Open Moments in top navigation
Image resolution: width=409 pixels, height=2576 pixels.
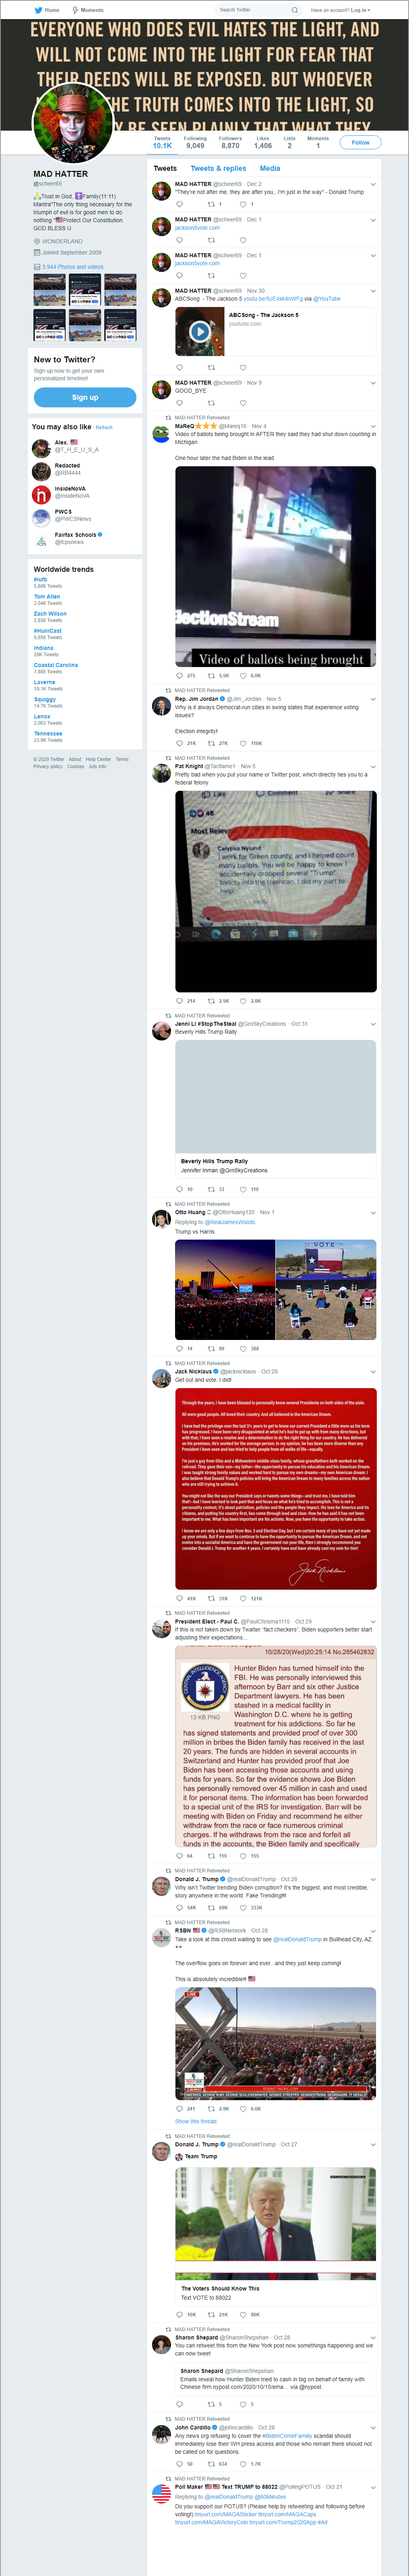[88, 10]
